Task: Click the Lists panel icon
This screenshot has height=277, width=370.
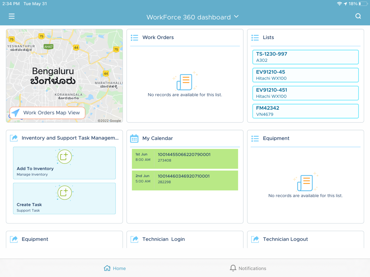Action: point(255,38)
